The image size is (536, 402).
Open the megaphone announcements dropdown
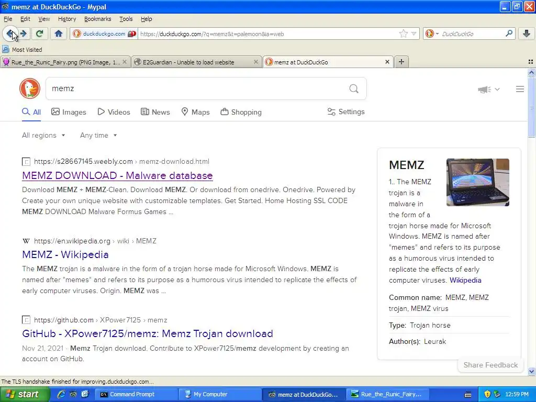point(489,90)
